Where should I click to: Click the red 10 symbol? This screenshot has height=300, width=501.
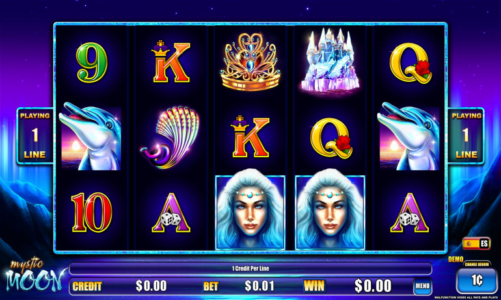[x=91, y=212]
